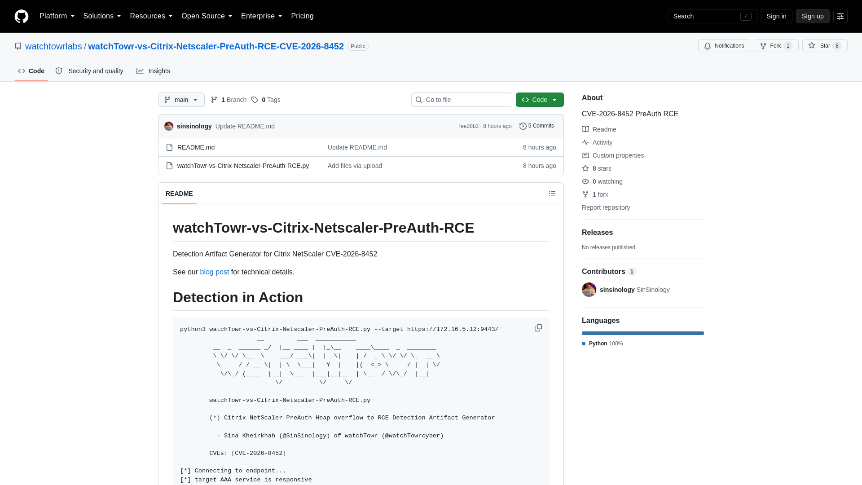Open the Contributors heading link
Image resolution: width=862 pixels, height=485 pixels.
tap(609, 272)
